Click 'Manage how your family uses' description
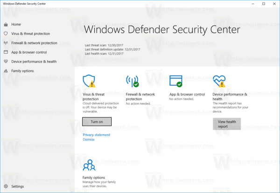Viewport: 280px width, 193px height. (x=99, y=184)
